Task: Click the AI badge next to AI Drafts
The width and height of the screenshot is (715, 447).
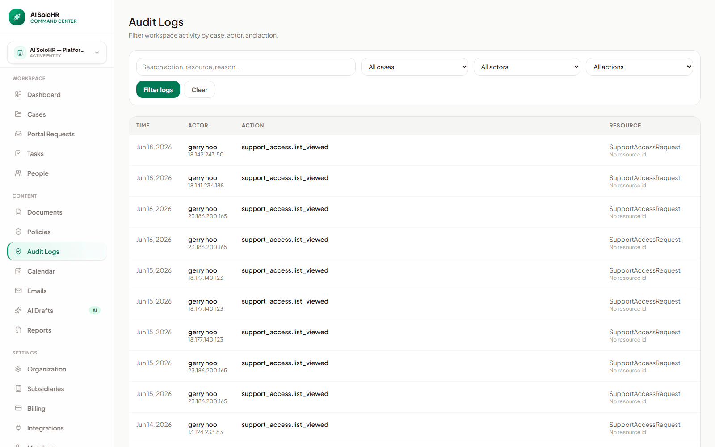Action: (95, 310)
